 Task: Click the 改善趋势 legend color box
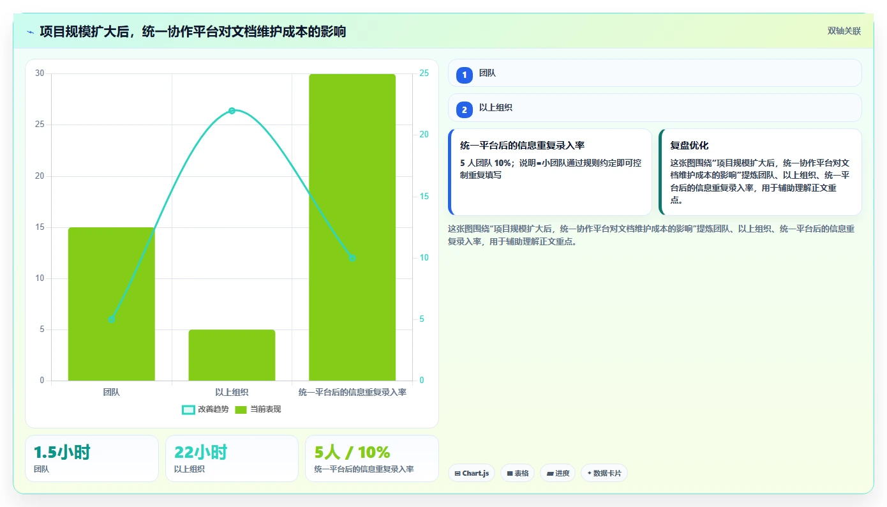(188, 409)
